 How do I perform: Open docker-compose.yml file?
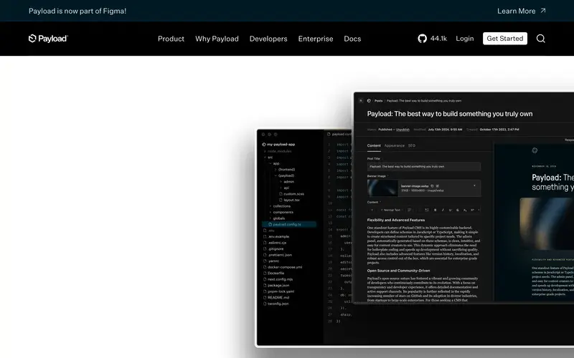(x=283, y=267)
